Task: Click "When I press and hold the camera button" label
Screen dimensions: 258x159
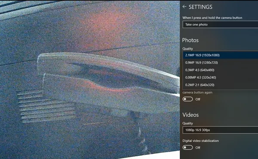Action: click(x=212, y=18)
